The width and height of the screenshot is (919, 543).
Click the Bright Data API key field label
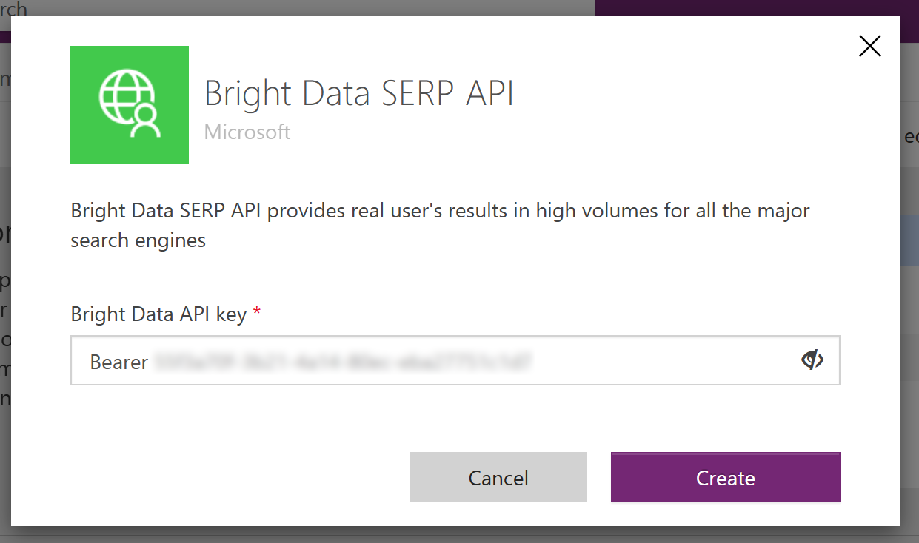(x=158, y=314)
